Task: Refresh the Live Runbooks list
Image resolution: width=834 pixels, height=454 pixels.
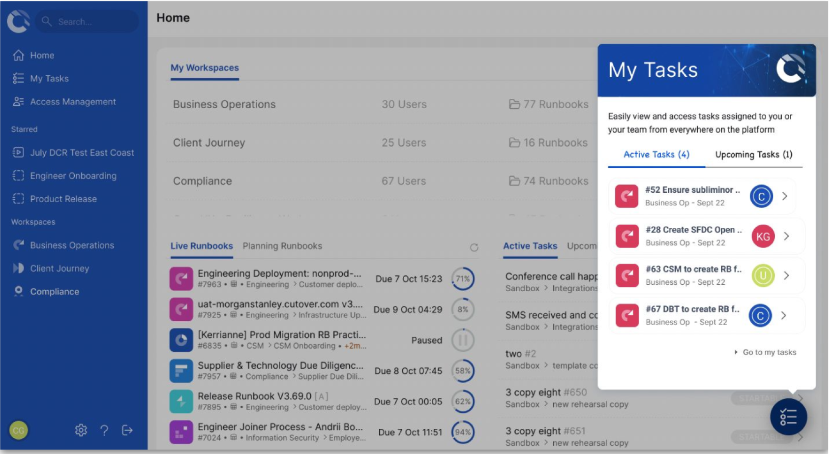Action: 474,247
